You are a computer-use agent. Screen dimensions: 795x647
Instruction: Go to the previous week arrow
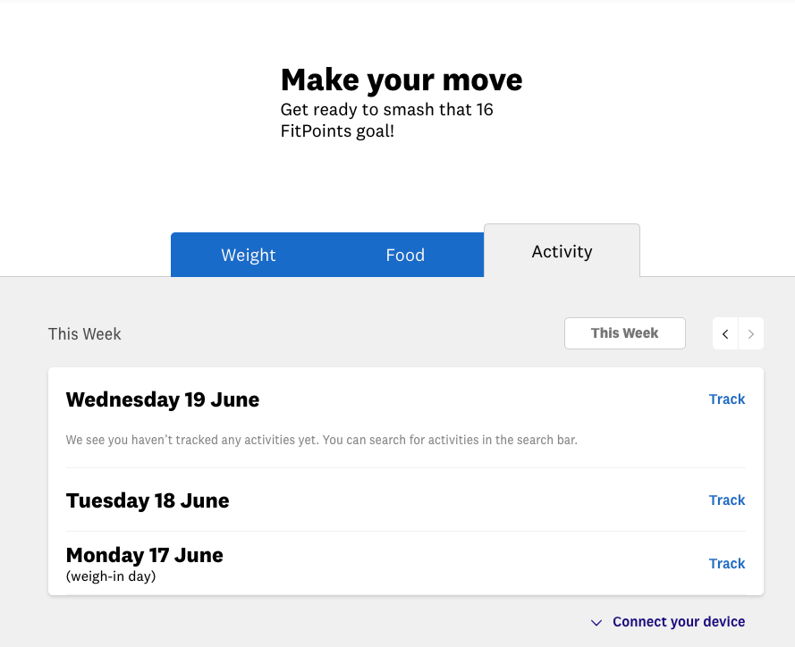[x=725, y=334]
